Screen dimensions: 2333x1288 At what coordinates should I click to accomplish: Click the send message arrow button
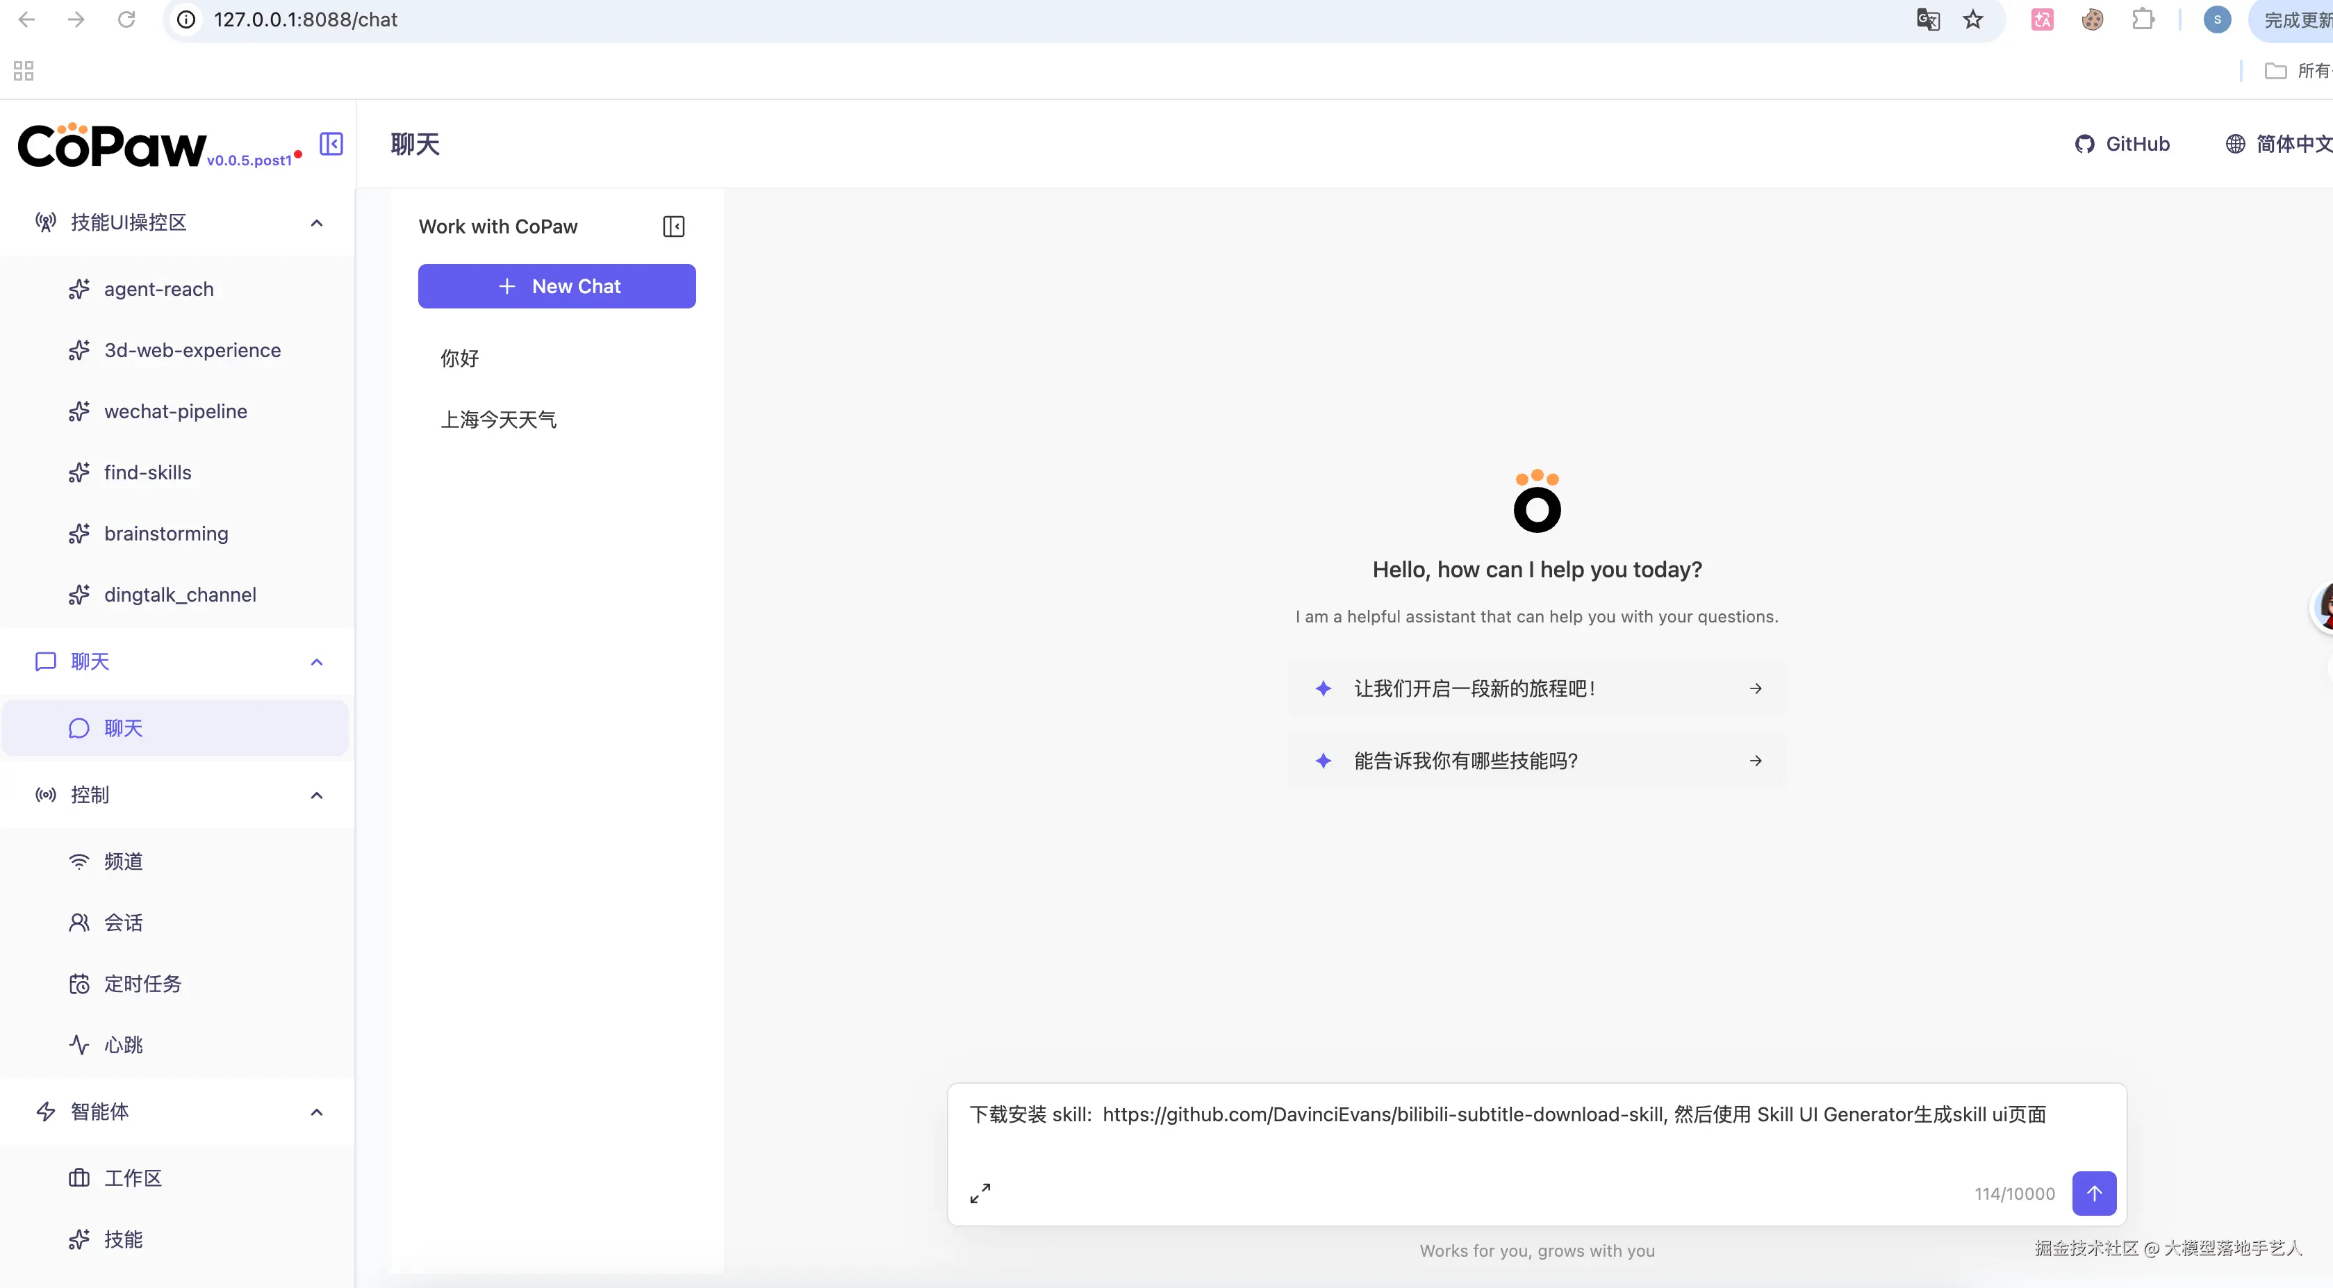[x=2093, y=1193]
